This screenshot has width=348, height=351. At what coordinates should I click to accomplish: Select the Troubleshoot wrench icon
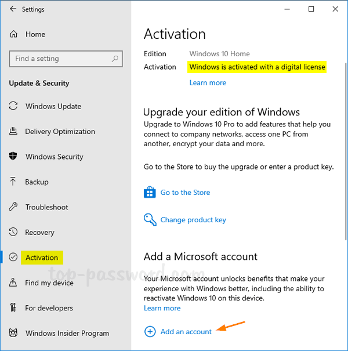[13, 207]
